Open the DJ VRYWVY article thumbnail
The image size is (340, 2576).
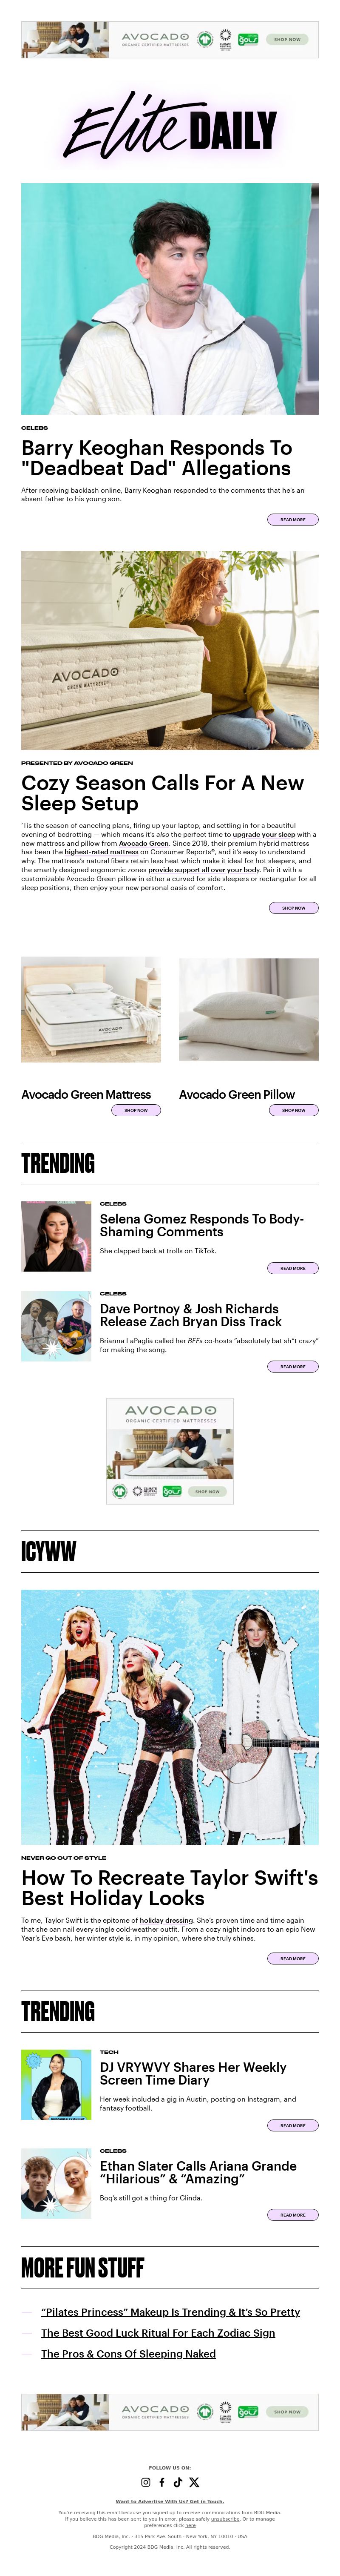click(56, 2084)
